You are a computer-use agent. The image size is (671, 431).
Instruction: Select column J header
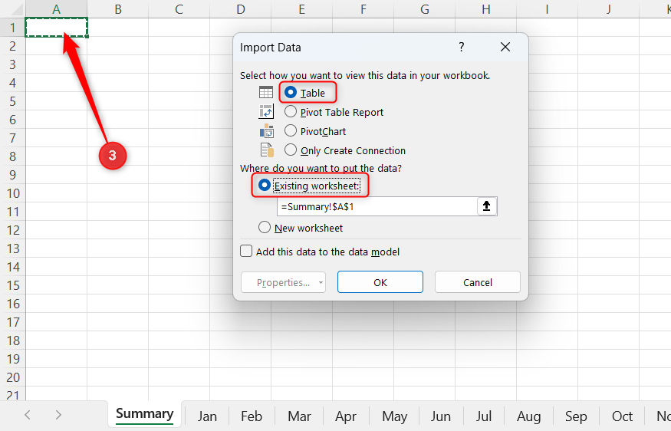tap(608, 9)
